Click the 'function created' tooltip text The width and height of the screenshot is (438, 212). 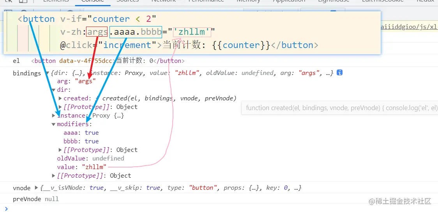point(342,108)
